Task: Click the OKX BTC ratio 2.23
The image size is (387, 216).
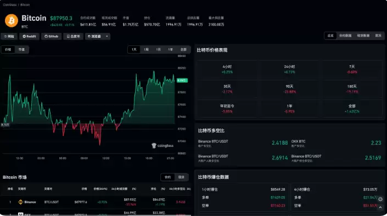Action: 376,143
